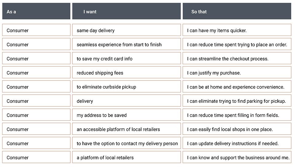297x167 pixels.
Task: Click 'I can easily find local shops' cell
Action: (x=237, y=129)
